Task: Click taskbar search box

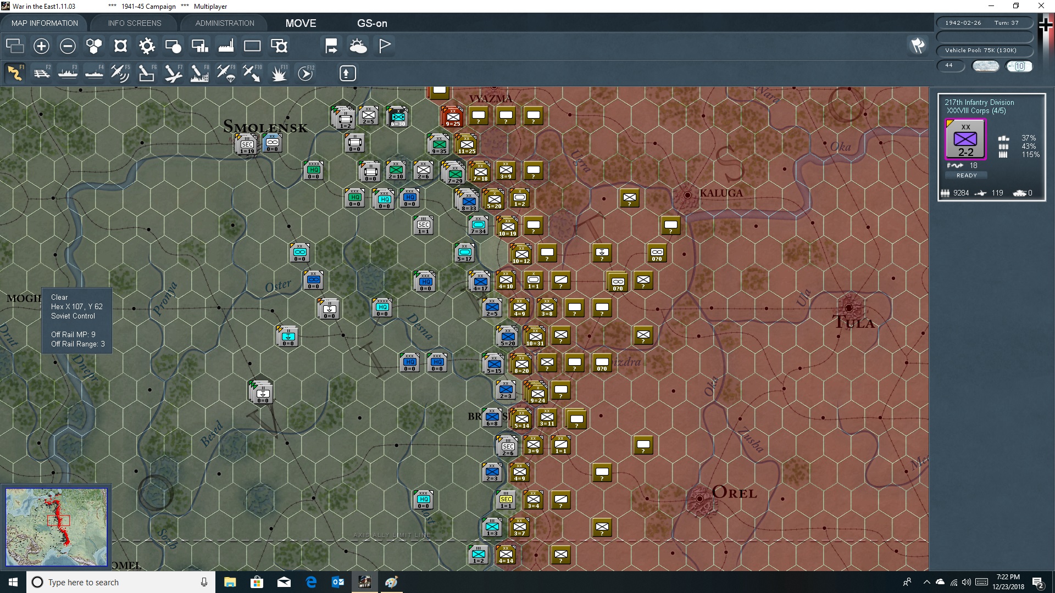Action: 121,582
